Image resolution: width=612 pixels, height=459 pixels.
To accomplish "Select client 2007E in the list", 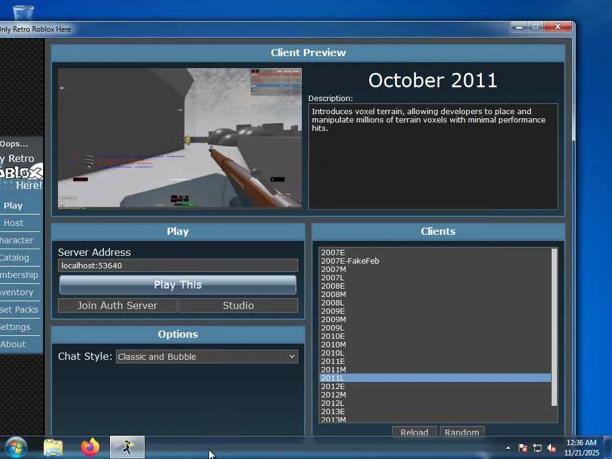I will (435, 253).
